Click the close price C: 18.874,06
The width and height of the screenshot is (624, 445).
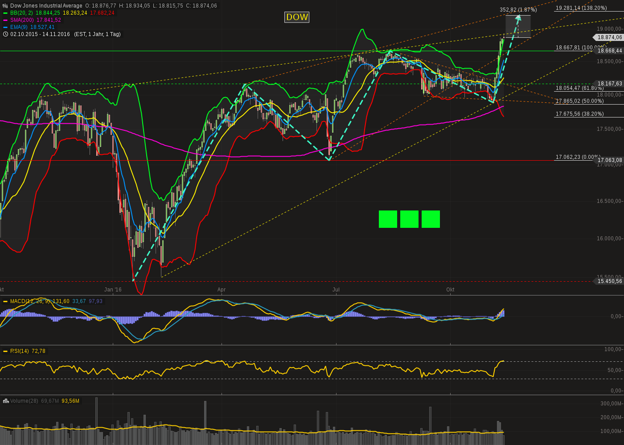(201, 6)
